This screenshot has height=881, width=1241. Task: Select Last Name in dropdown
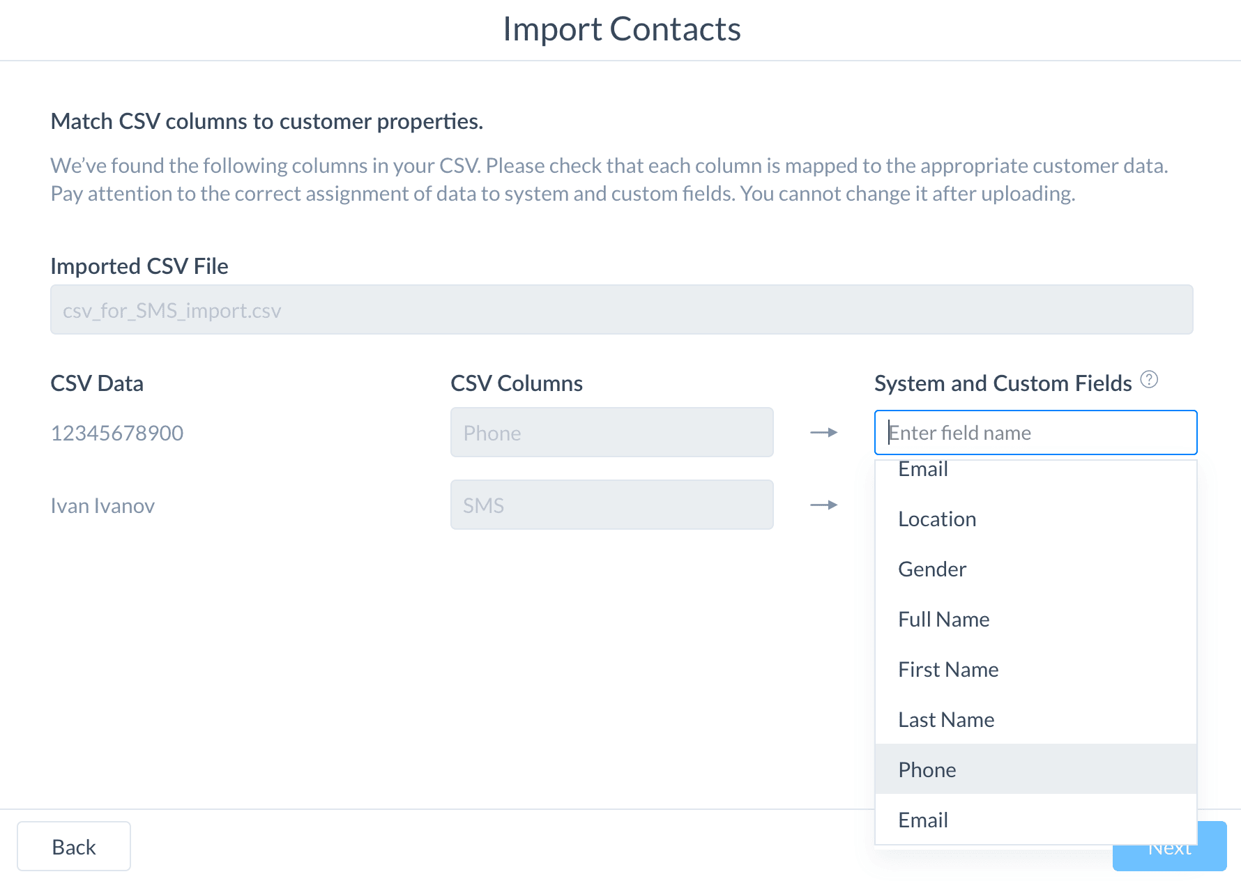pyautogui.click(x=1036, y=719)
